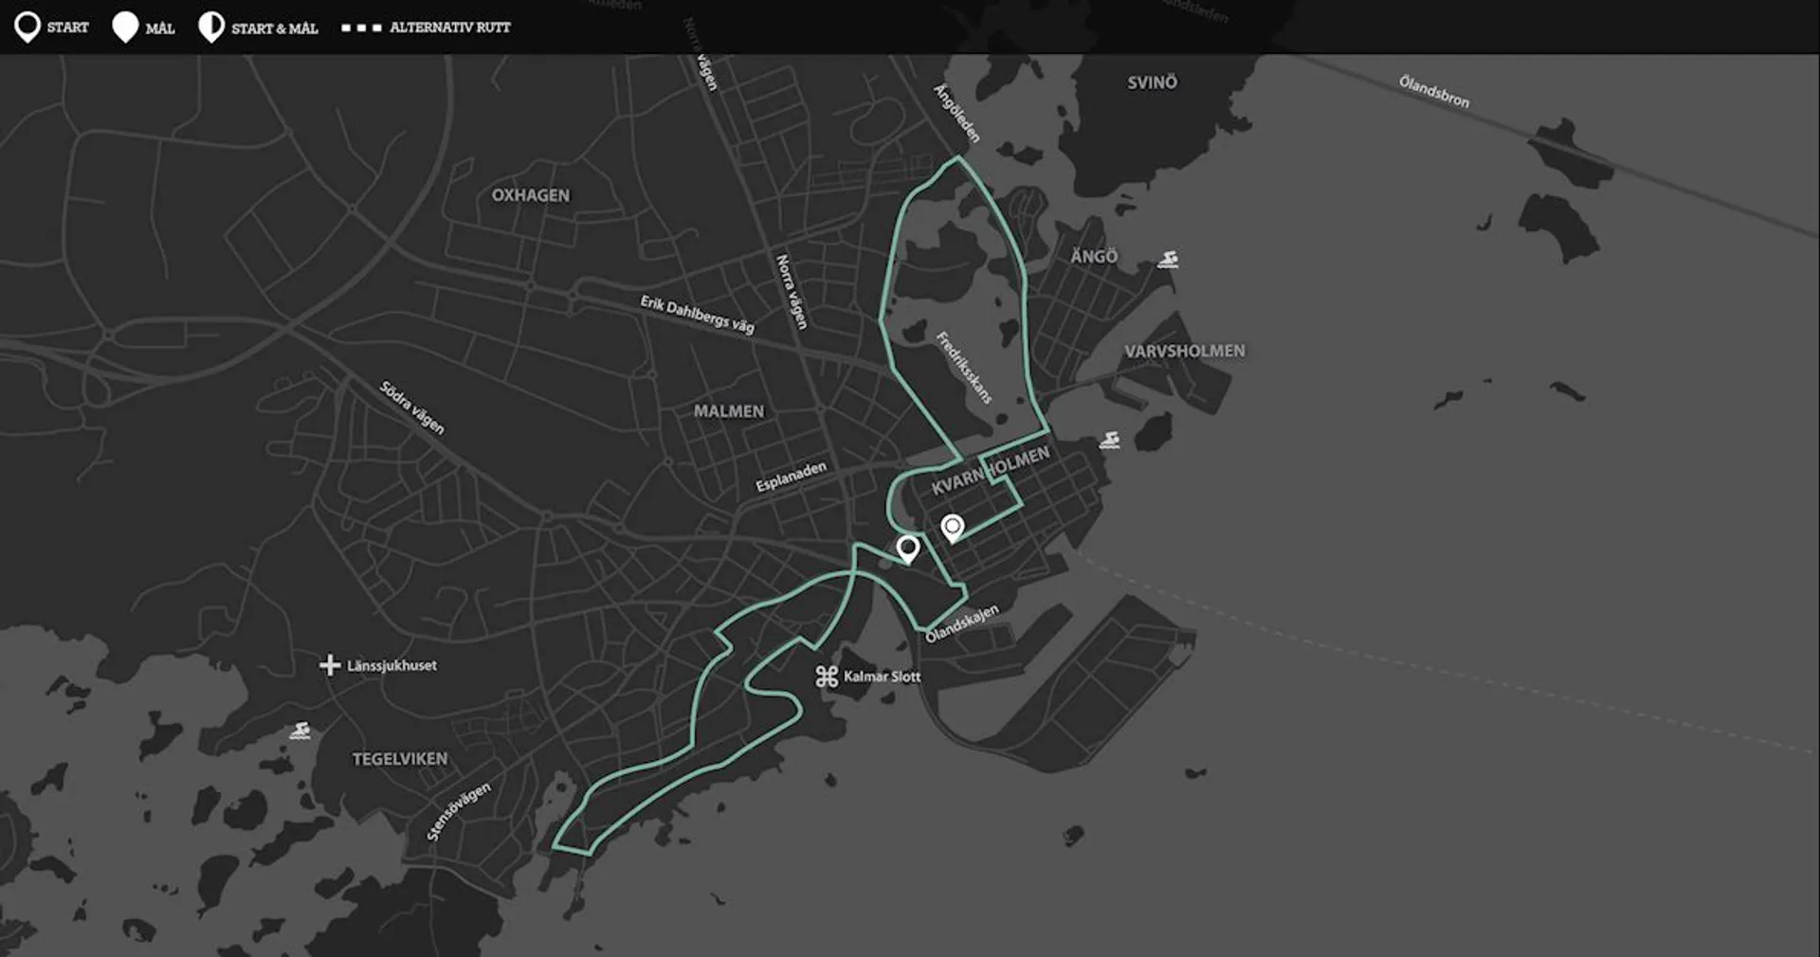Screen dimensions: 1820x957
Task: Click the landmark symbol beside Kalmar Slott
Action: (827, 677)
